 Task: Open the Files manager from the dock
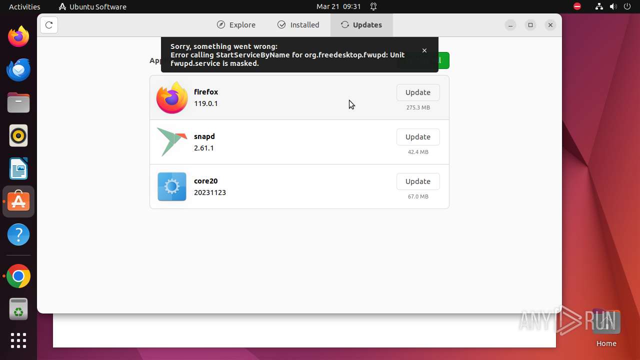[x=18, y=102]
